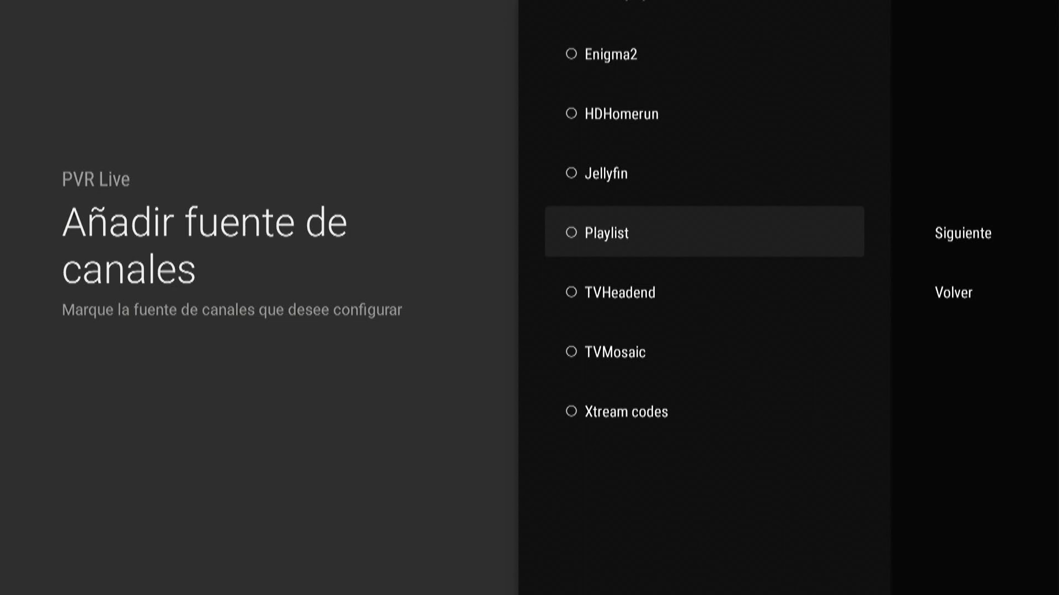Select the Playlist radio button circle
The width and height of the screenshot is (1059, 595).
[571, 232]
